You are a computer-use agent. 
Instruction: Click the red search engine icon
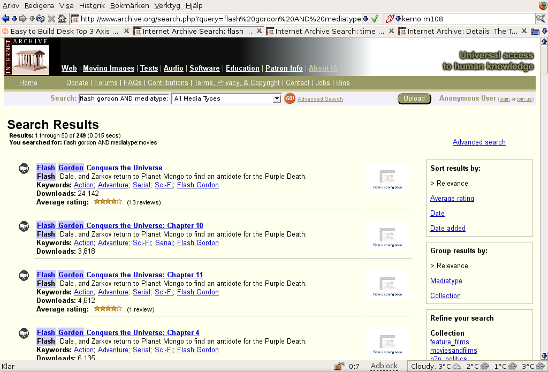[x=390, y=19]
